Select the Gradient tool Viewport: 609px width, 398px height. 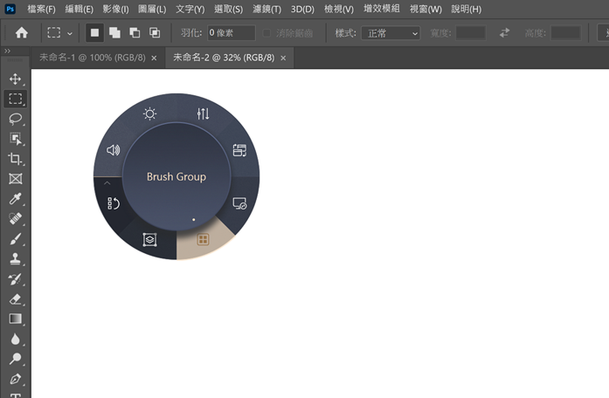tap(15, 319)
